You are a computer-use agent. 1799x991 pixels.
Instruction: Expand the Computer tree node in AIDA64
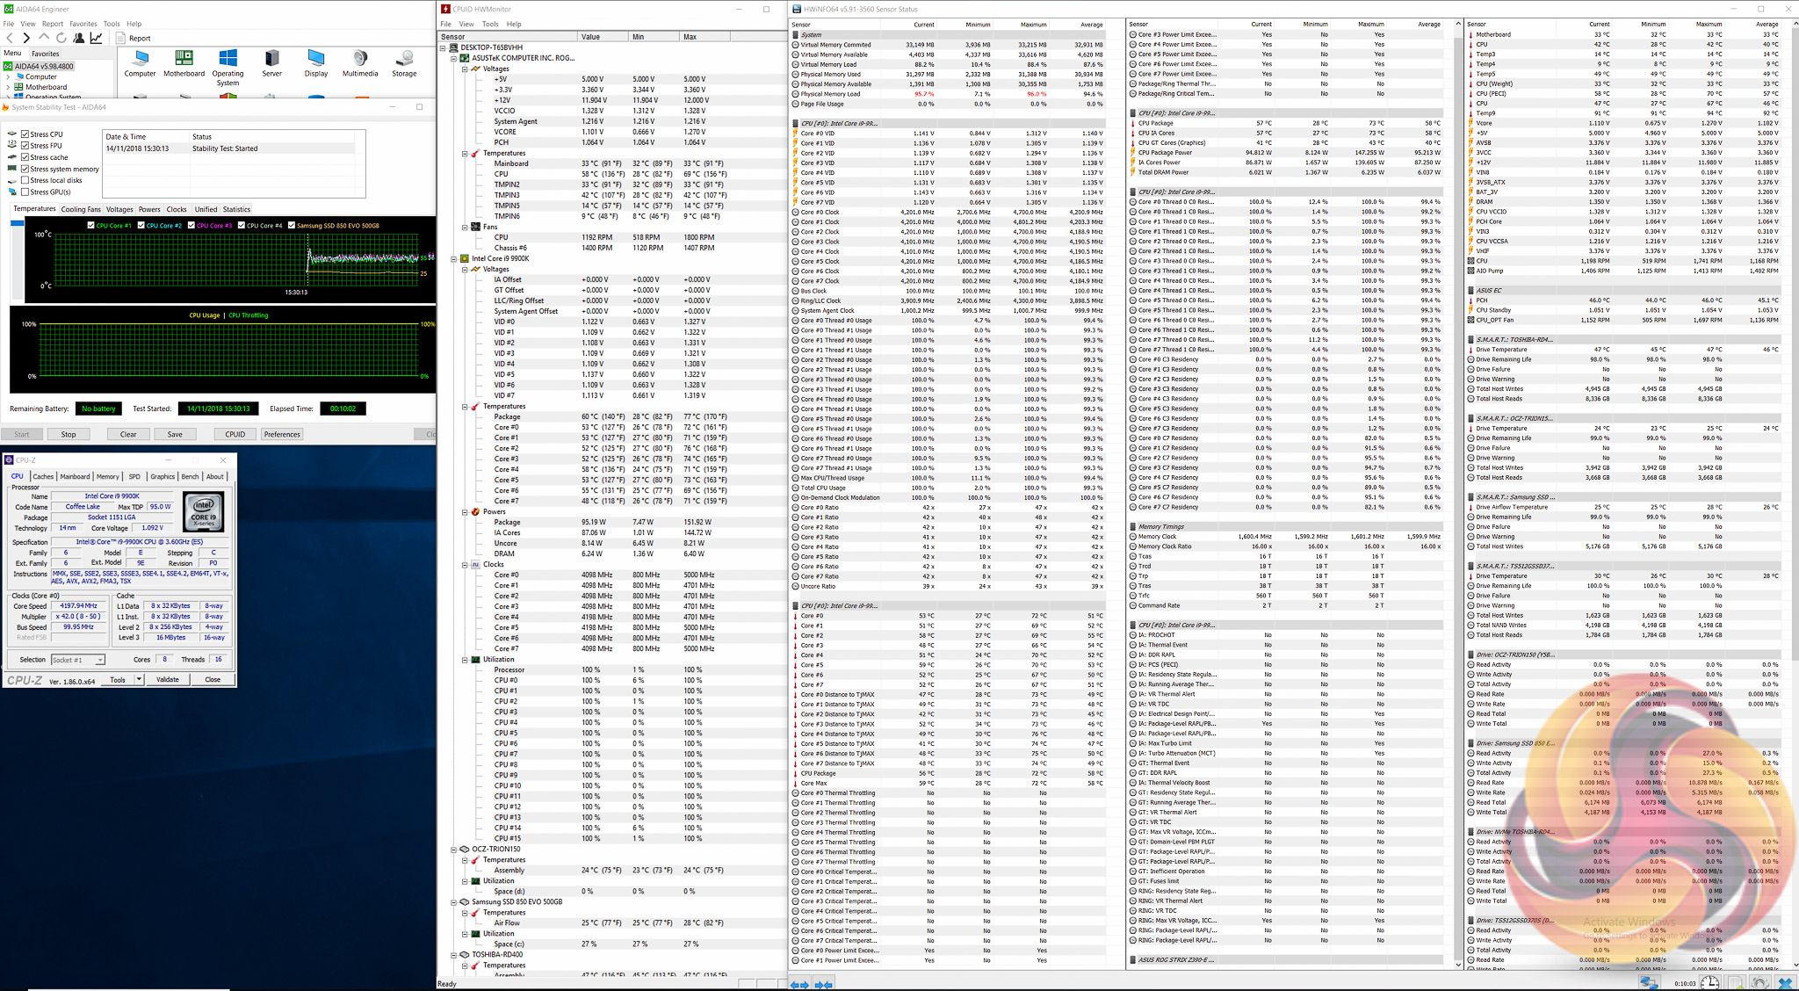(8, 76)
